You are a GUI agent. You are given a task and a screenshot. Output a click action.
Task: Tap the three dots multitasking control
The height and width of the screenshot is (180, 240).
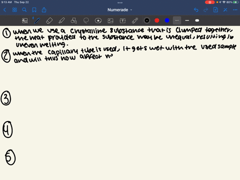pyautogui.click(x=120, y=2)
